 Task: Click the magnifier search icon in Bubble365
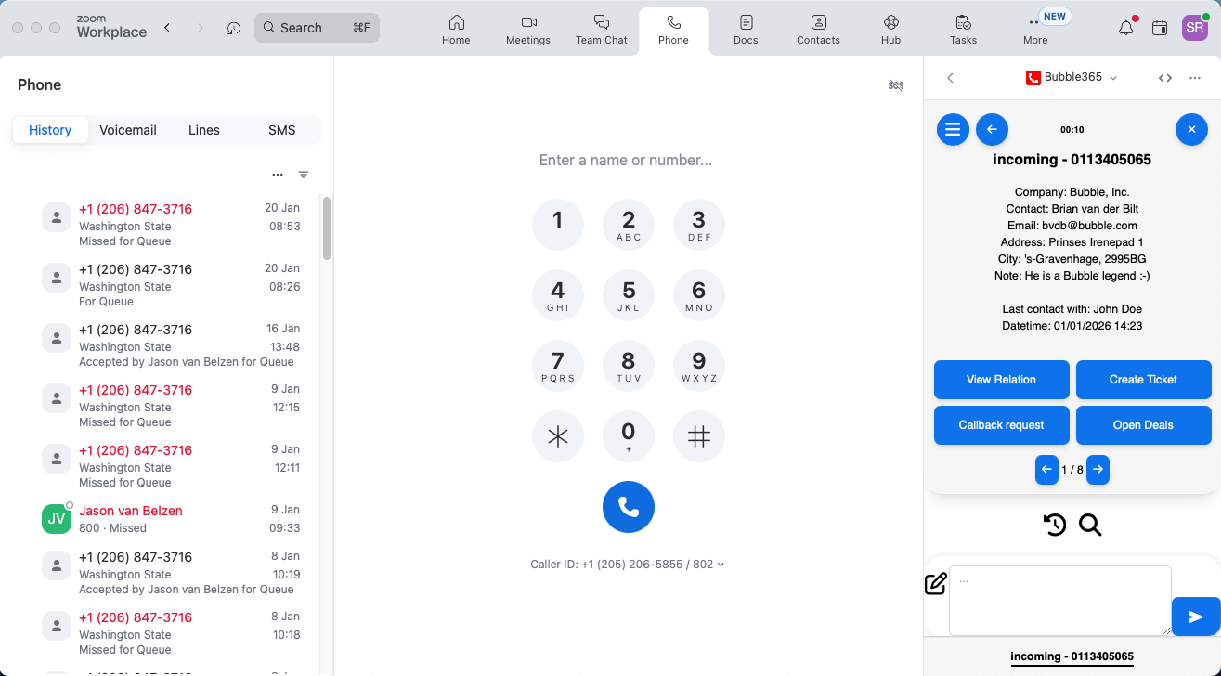[x=1090, y=526]
